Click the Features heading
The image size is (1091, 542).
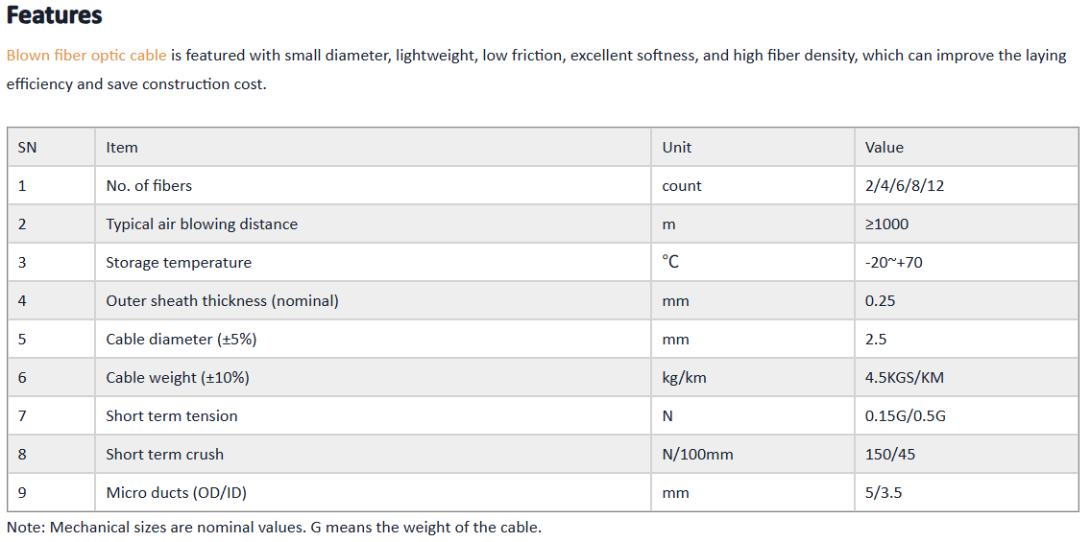pos(55,15)
